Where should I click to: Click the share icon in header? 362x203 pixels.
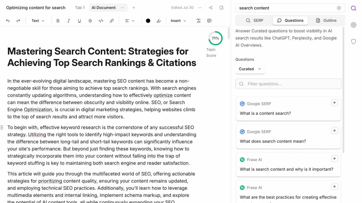211,8
